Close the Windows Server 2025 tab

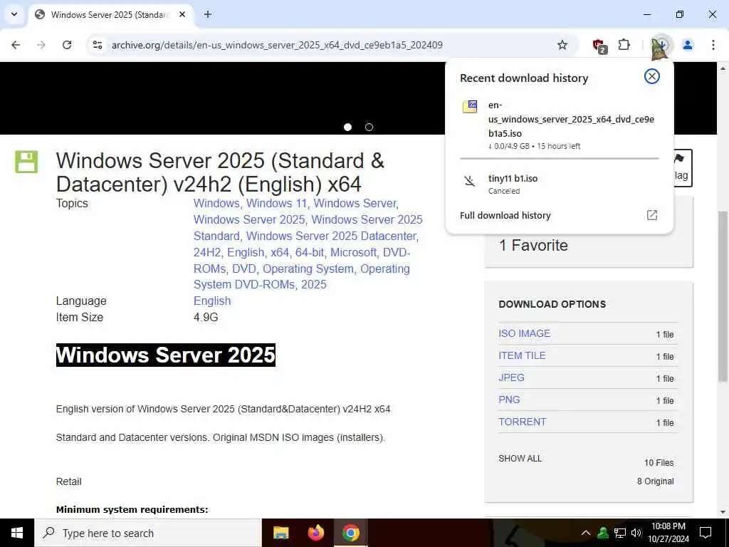point(182,14)
